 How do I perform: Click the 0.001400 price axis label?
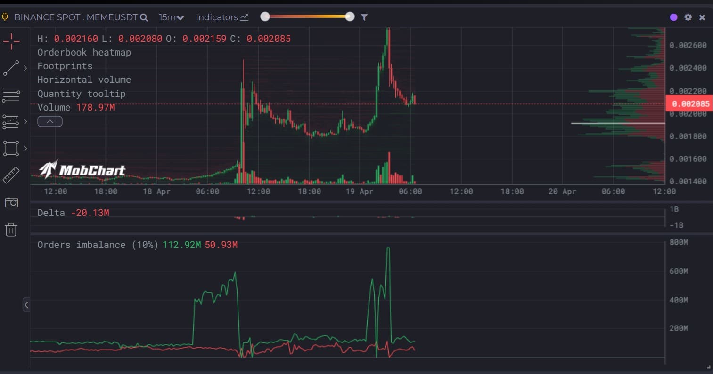[688, 182]
